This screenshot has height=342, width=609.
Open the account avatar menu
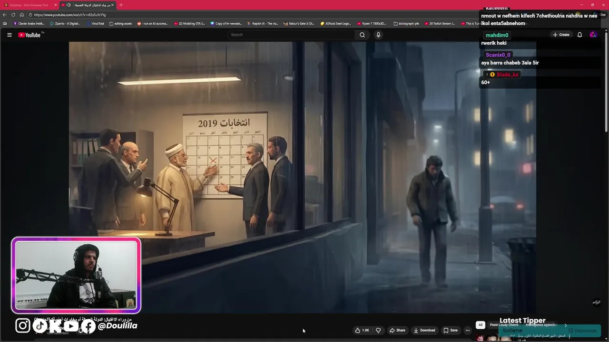pyautogui.click(x=593, y=35)
